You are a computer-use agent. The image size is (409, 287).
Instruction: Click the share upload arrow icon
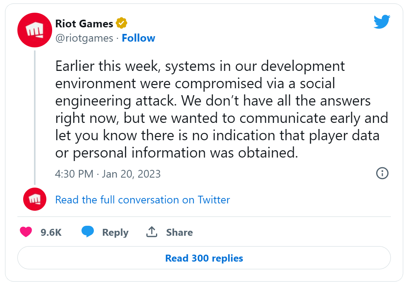[151, 232]
